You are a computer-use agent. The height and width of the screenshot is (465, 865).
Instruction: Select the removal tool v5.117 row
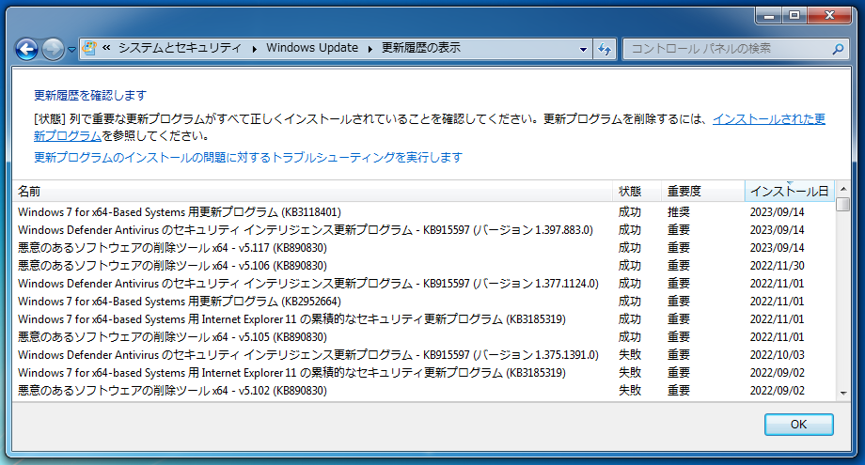point(423,248)
